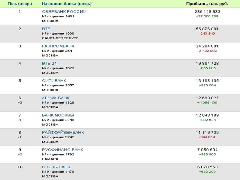Viewport: 240px width, 180px height.
Task: Select the РУСФИНАНС БАНК link
Action: (63, 150)
